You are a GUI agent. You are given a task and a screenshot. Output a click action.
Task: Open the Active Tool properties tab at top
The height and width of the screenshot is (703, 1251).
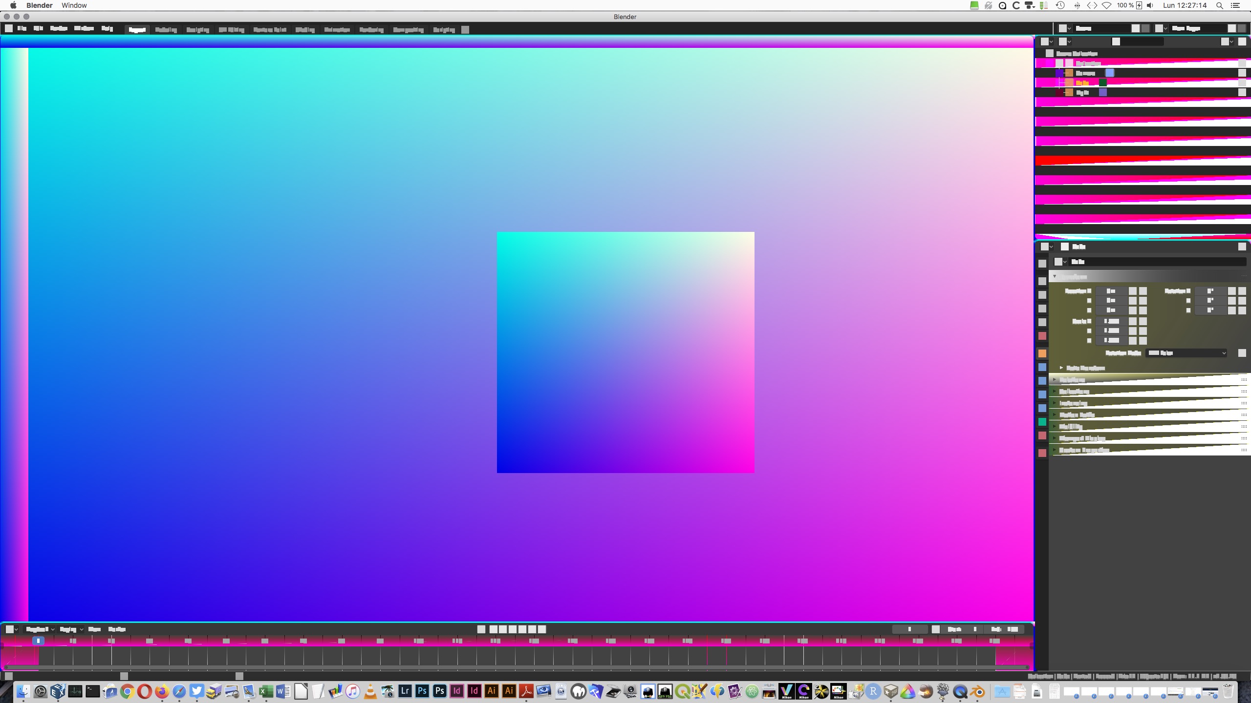pyautogui.click(x=1042, y=264)
